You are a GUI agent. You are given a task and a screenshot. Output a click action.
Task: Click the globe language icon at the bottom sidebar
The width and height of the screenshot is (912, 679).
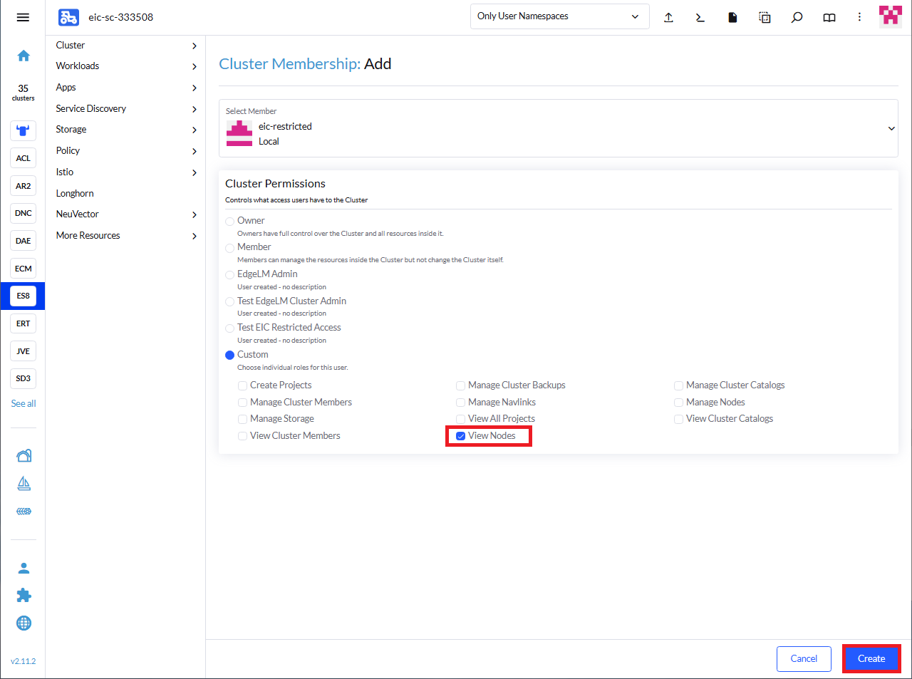pyautogui.click(x=24, y=623)
